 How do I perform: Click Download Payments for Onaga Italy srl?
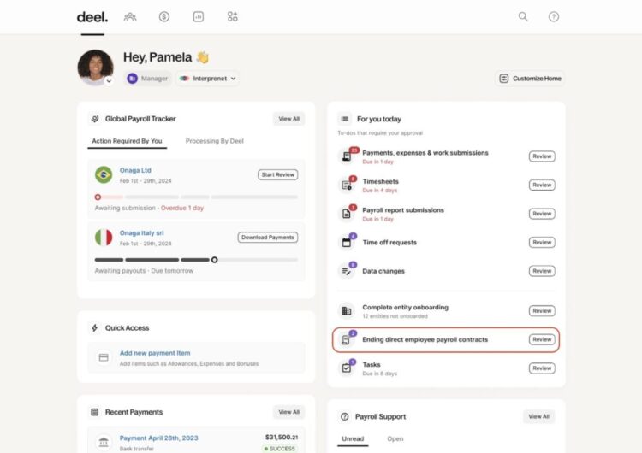[268, 237]
